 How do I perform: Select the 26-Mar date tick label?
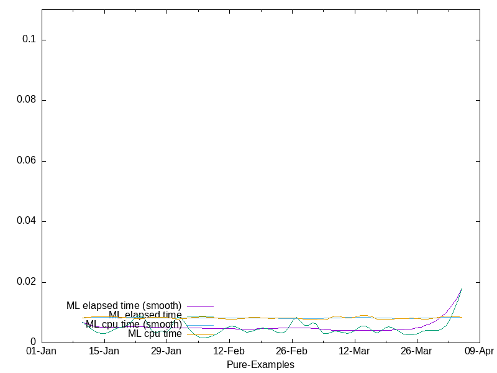[416, 351]
